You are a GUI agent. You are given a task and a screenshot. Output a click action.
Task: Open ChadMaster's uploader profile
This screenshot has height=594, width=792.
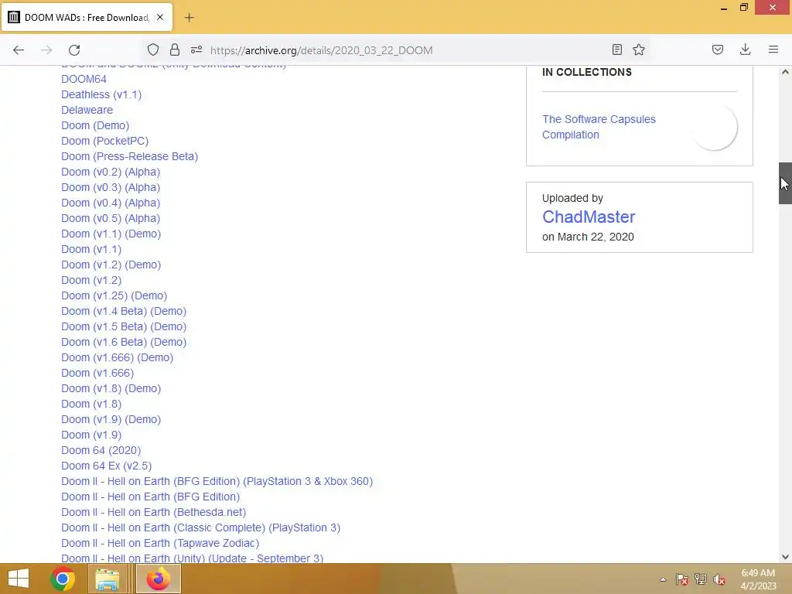[x=589, y=217]
